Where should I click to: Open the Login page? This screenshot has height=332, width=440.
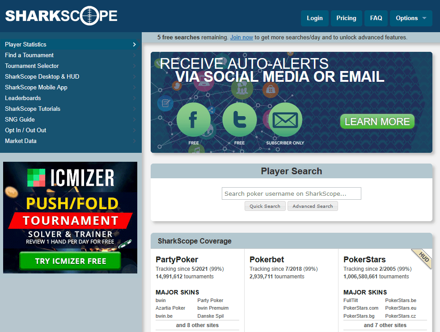(x=314, y=18)
